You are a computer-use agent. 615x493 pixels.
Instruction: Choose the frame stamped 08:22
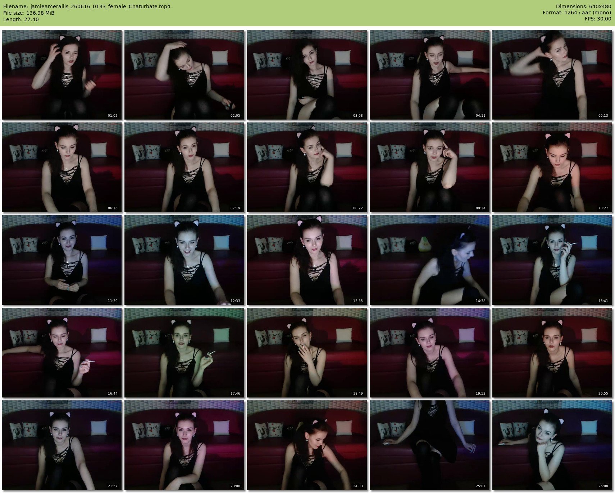click(307, 167)
